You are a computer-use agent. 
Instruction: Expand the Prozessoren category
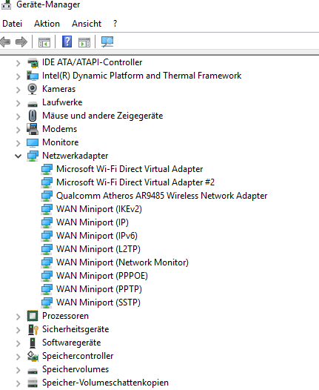(18, 317)
